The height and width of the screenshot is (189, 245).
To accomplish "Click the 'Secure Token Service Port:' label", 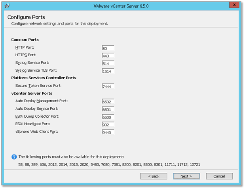I will (38, 86).
